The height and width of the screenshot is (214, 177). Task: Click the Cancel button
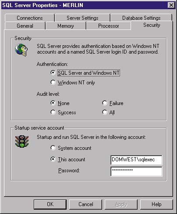click(86, 204)
